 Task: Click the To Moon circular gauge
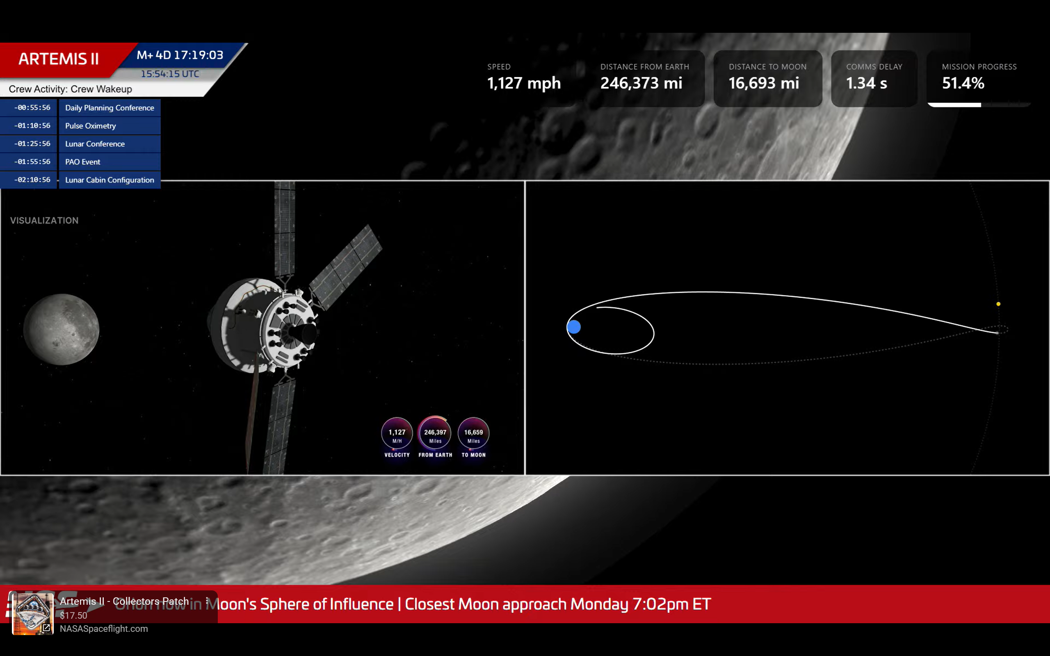tap(473, 433)
